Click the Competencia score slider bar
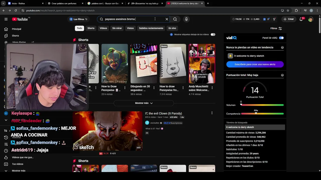This screenshot has height=180, width=321. tap(262, 114)
